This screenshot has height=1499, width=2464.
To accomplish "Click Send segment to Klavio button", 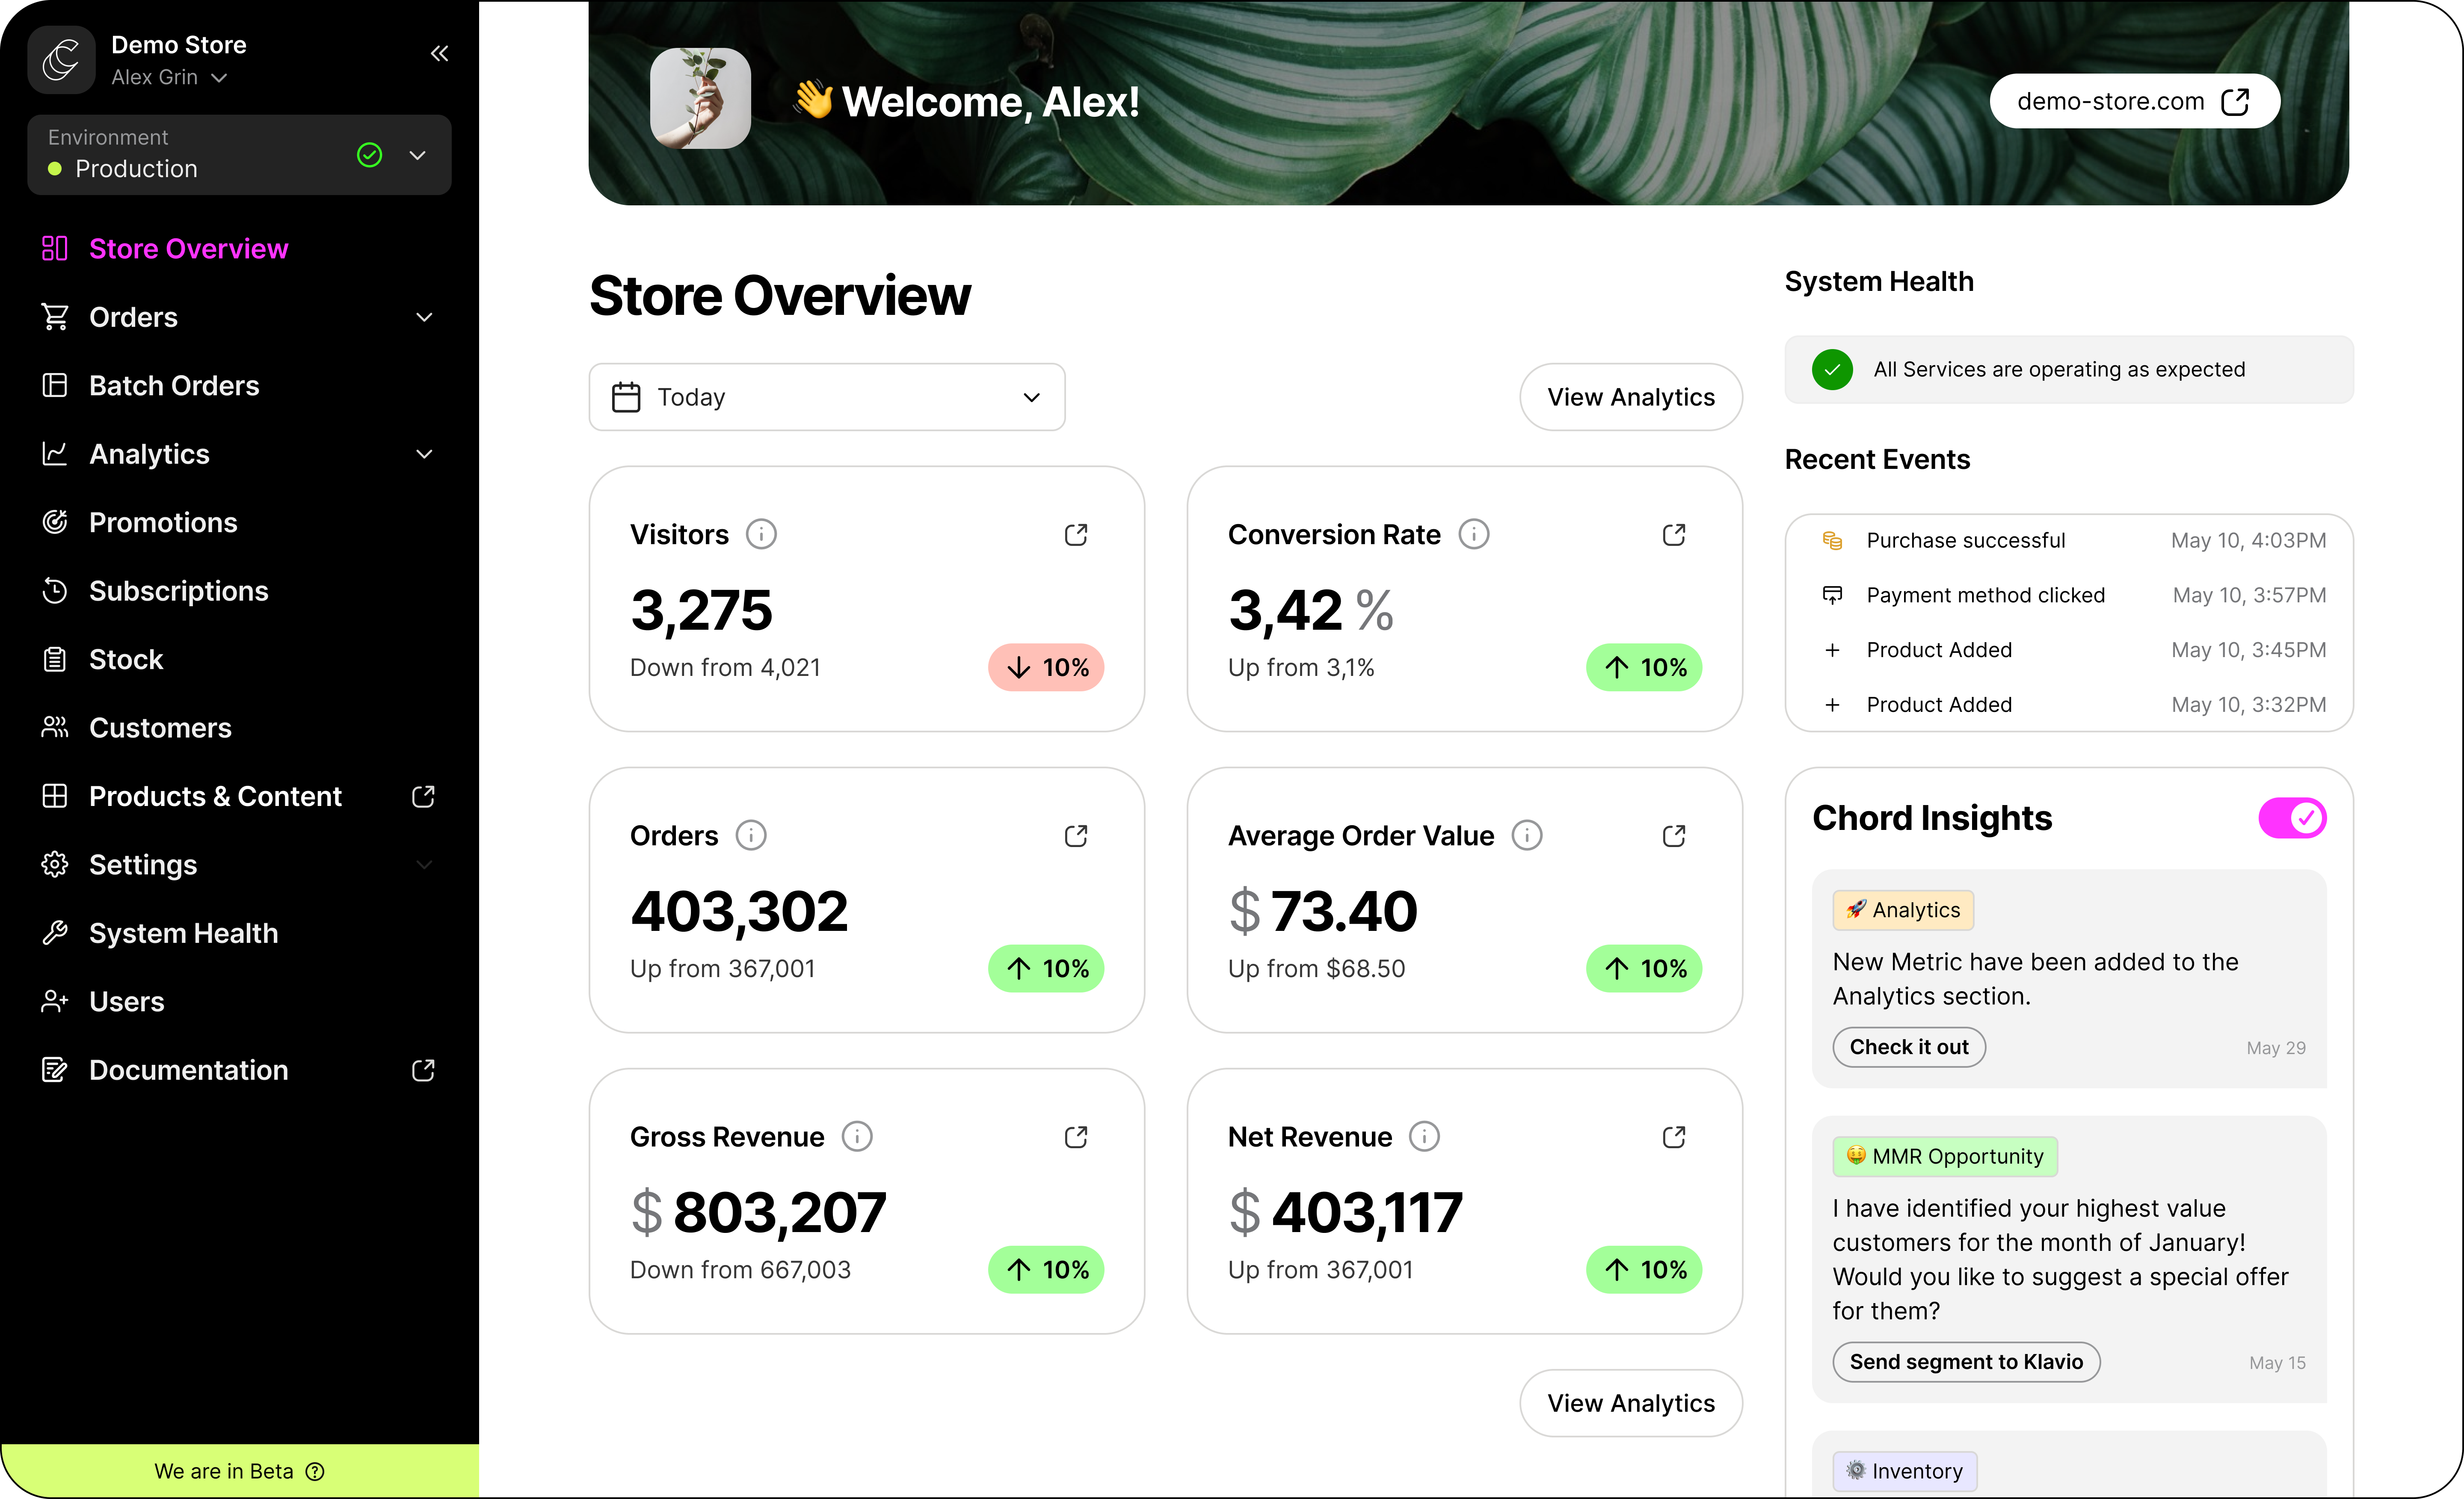I will coord(1965,1362).
